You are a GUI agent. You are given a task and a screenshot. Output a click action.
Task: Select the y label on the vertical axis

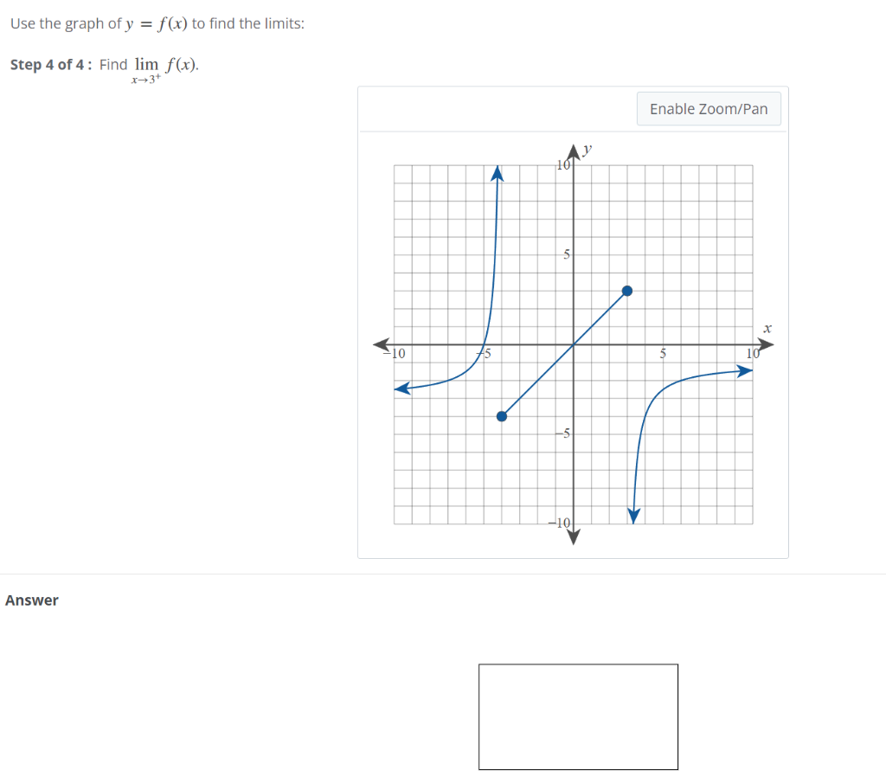point(587,149)
